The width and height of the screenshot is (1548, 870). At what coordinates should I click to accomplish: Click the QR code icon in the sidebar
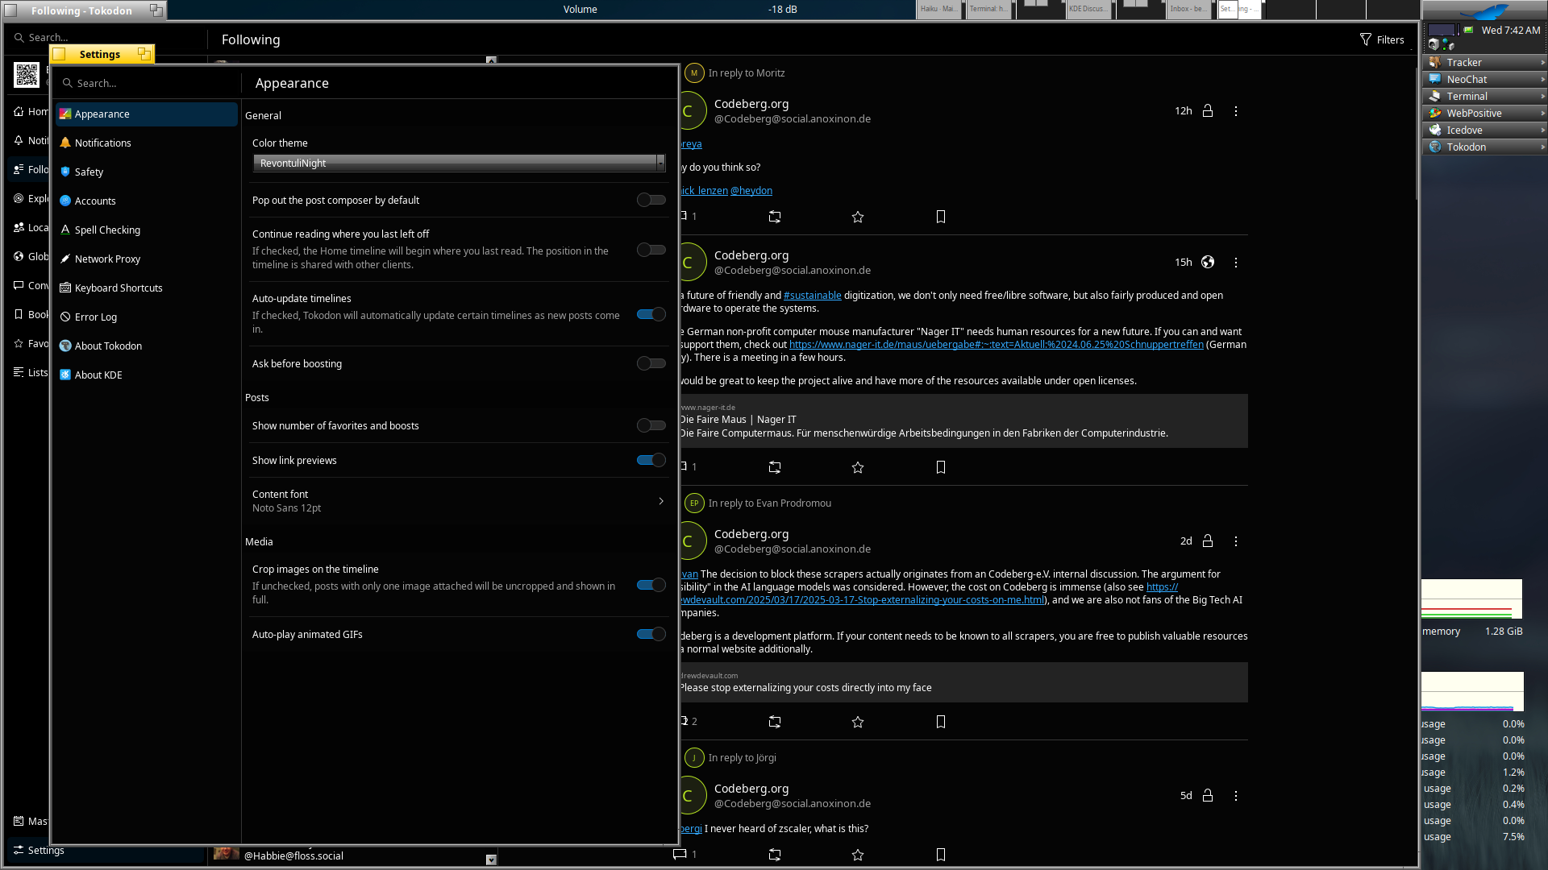click(27, 75)
